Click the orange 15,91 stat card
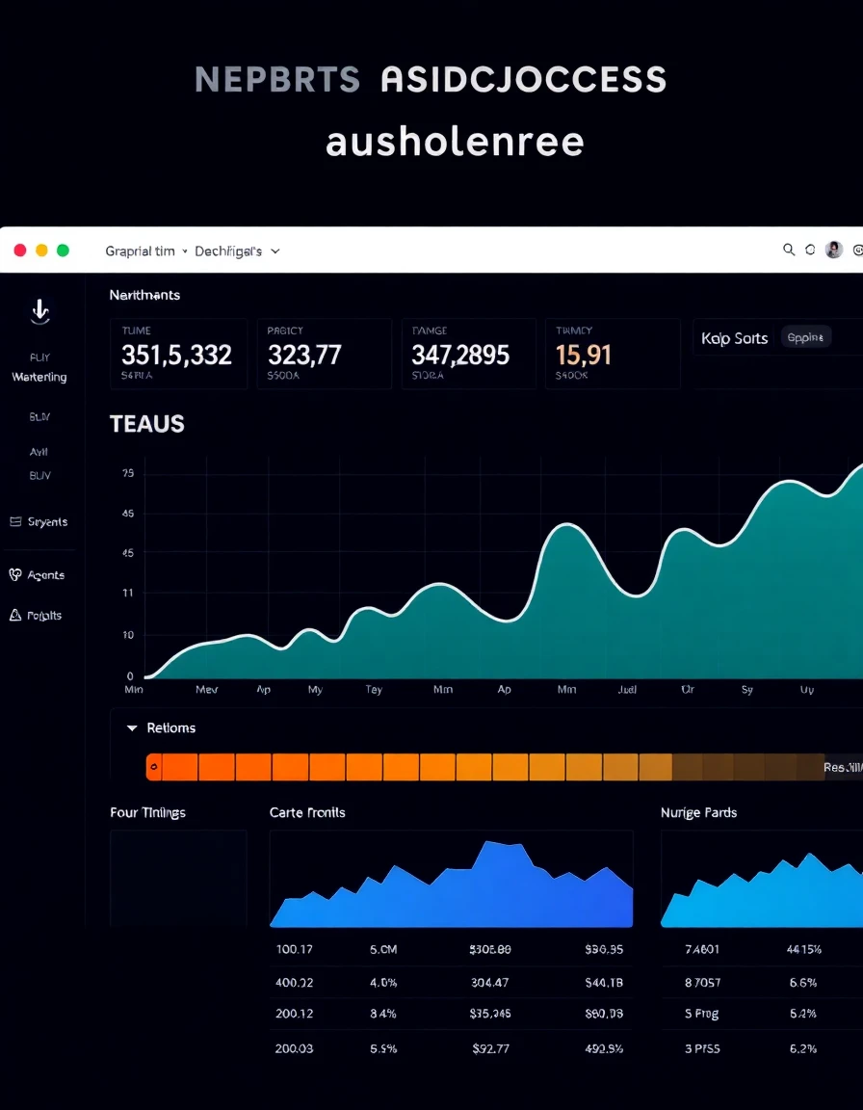 [x=613, y=354]
